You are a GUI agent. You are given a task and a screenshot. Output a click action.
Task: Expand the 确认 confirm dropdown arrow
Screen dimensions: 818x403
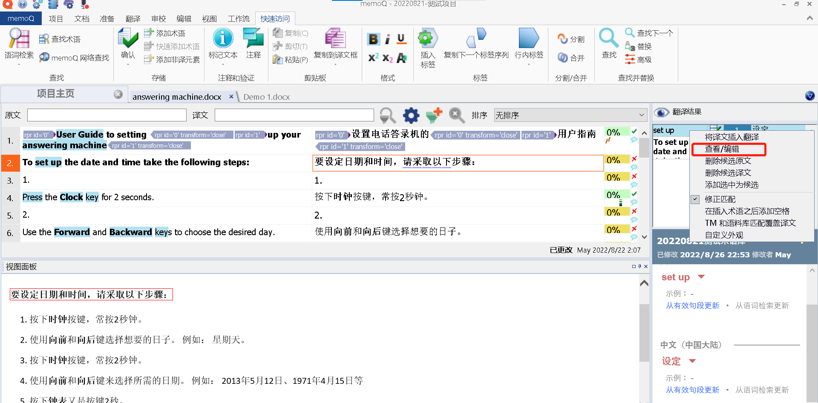pos(128,64)
